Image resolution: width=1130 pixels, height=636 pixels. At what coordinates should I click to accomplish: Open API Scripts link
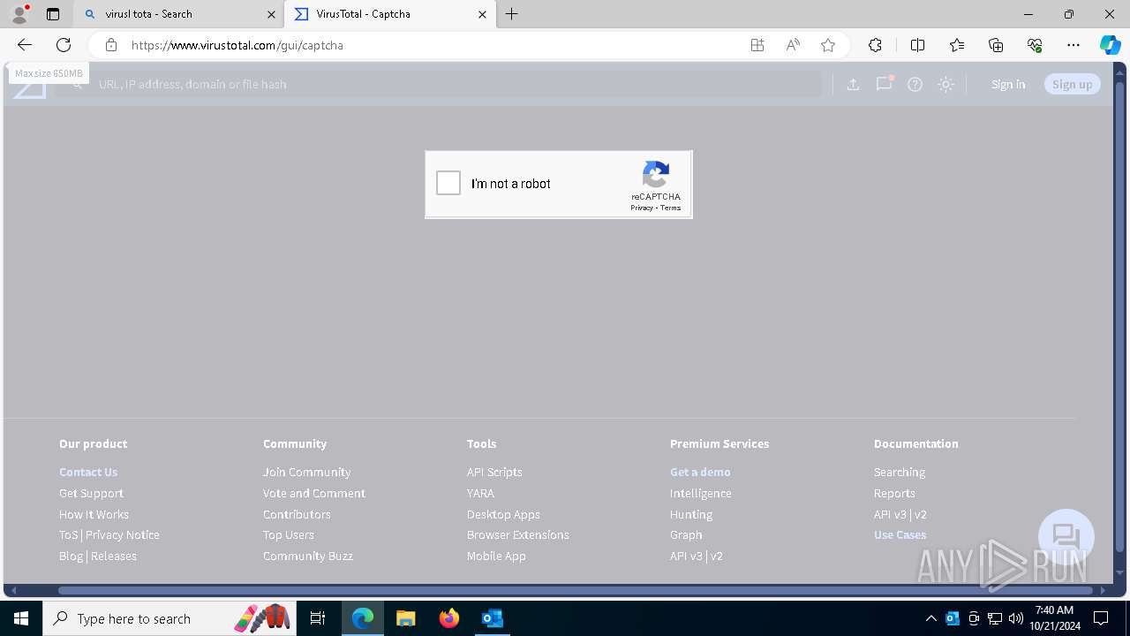pos(494,472)
